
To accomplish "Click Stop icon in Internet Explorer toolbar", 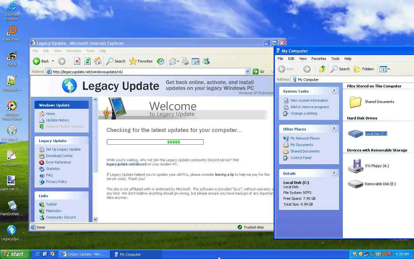I will point(77,61).
